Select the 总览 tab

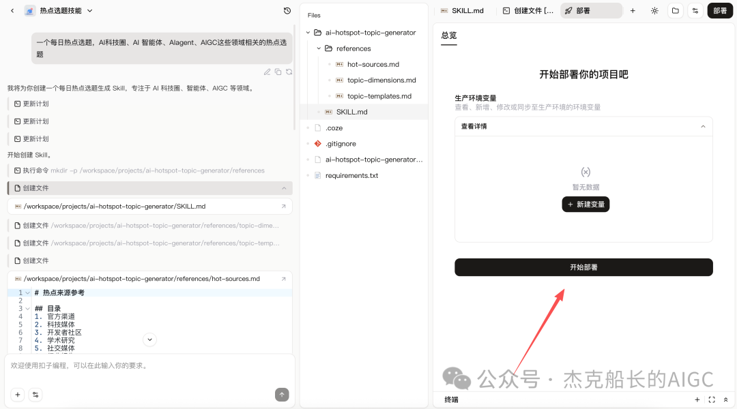[x=449, y=35]
